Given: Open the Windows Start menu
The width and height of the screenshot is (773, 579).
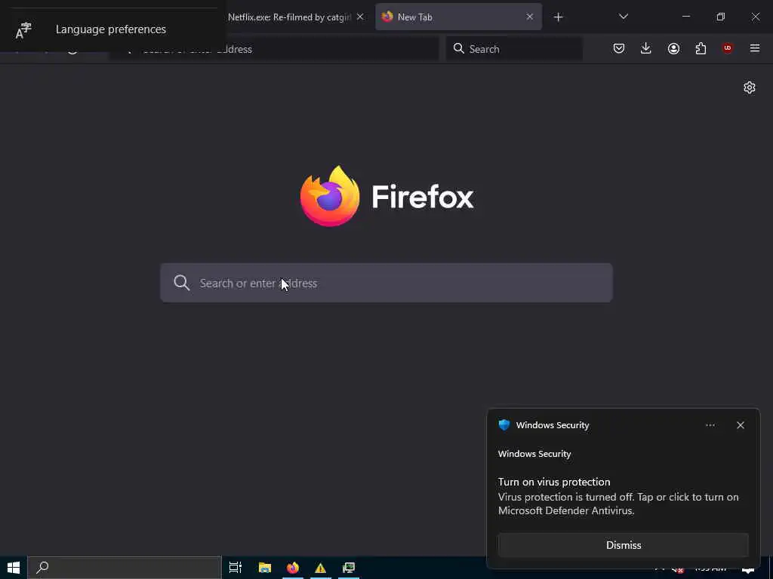Looking at the screenshot, I should click(14, 568).
